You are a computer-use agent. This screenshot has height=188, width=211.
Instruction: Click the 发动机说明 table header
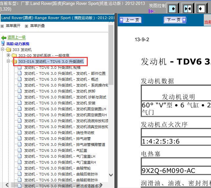tap(178, 97)
